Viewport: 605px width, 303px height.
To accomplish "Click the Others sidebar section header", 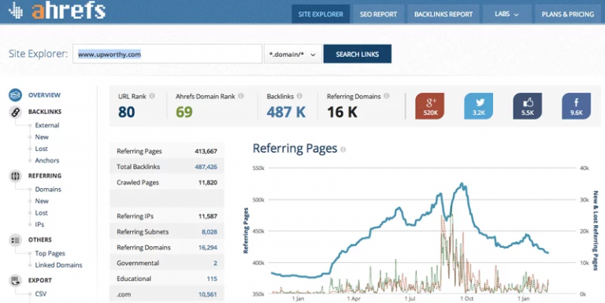I will (x=39, y=240).
